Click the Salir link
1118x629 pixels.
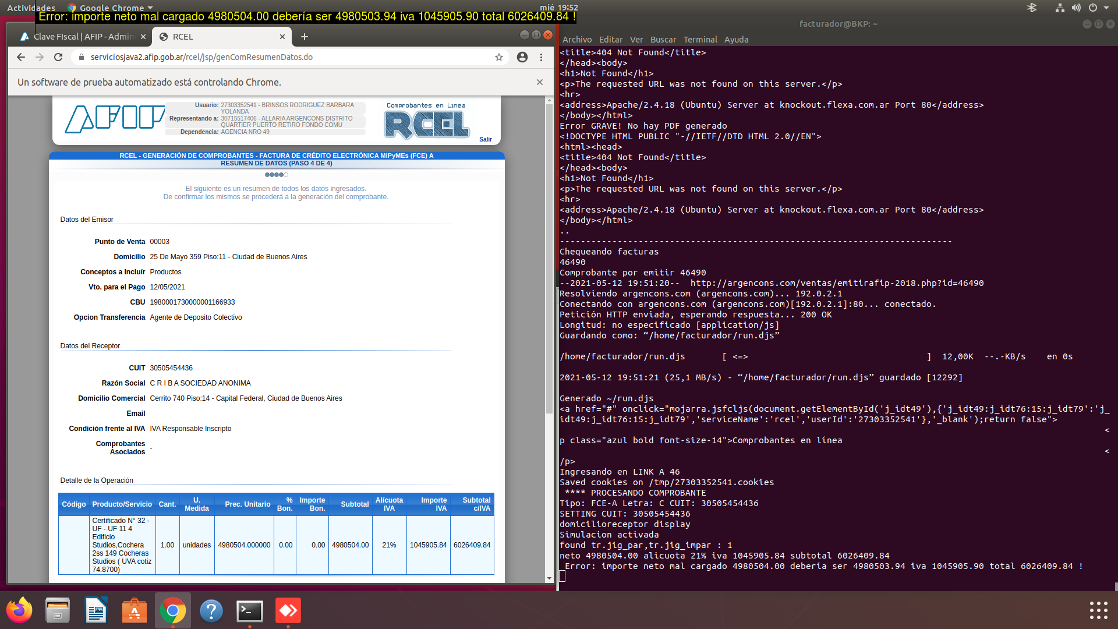486,139
